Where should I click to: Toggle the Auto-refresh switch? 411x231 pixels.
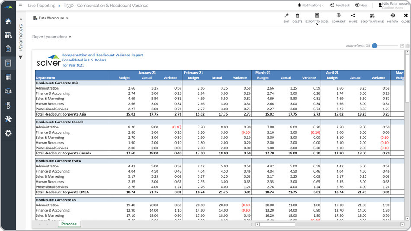coord(375,45)
